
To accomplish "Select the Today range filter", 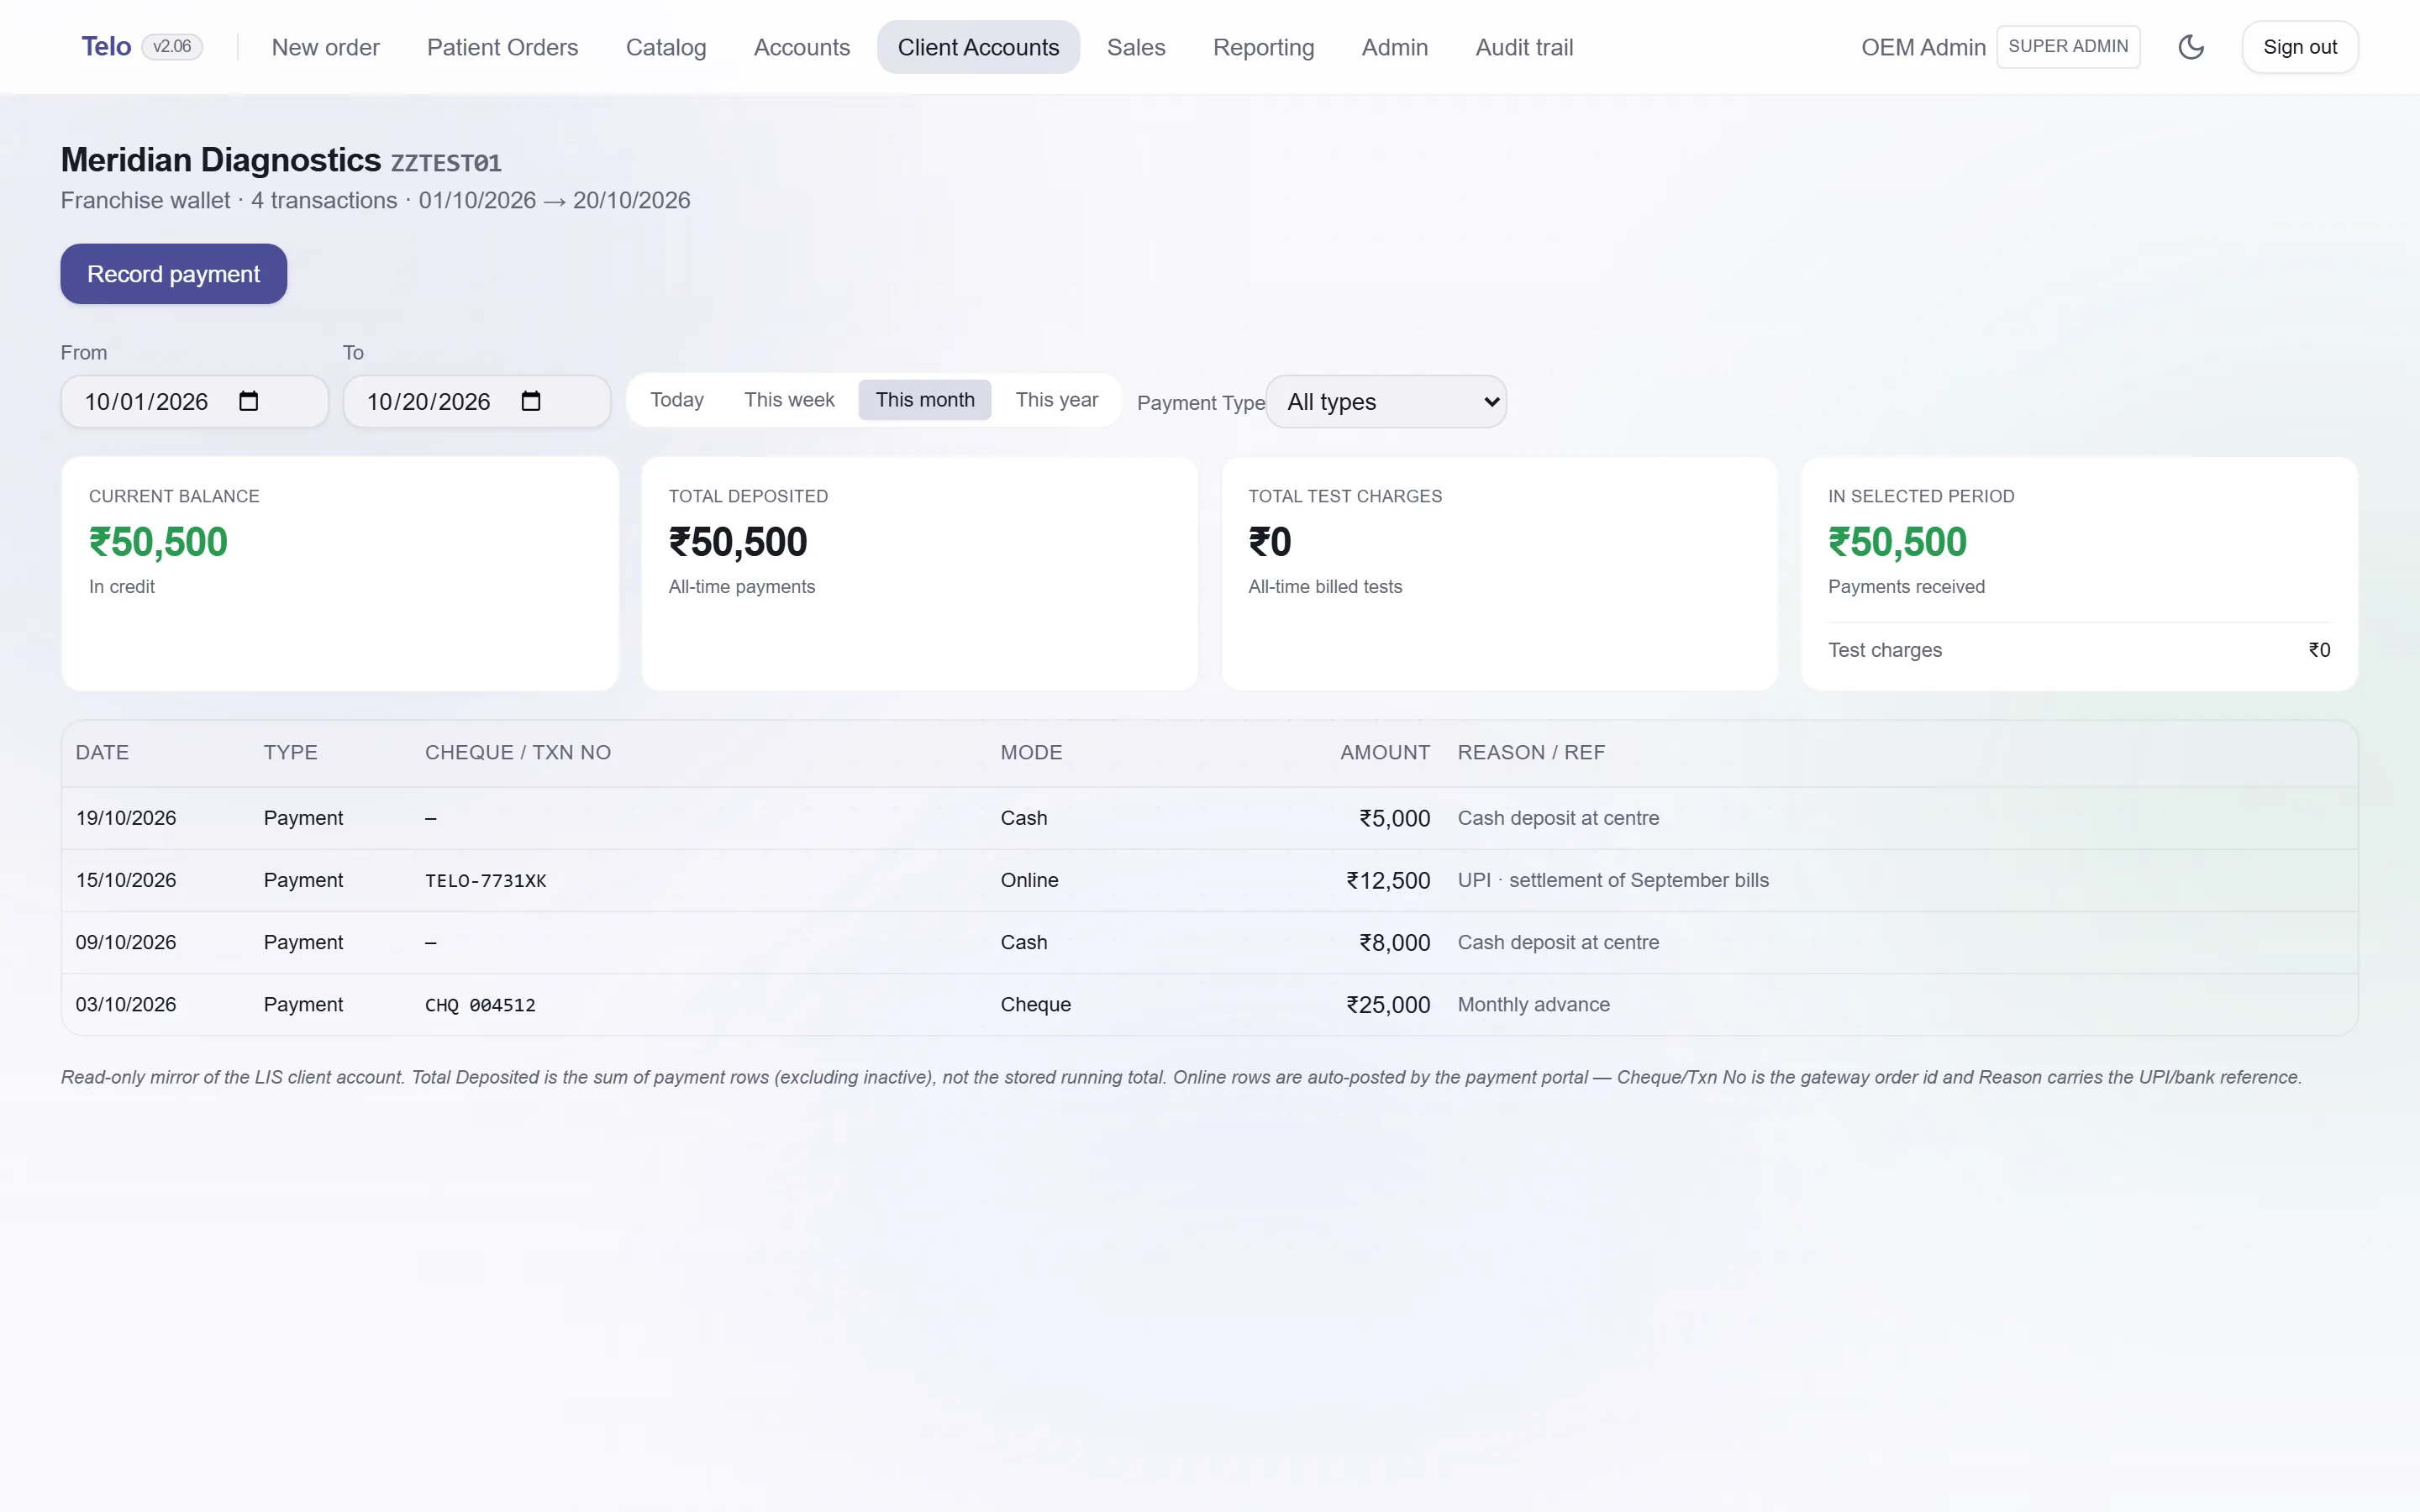I will click(x=677, y=400).
